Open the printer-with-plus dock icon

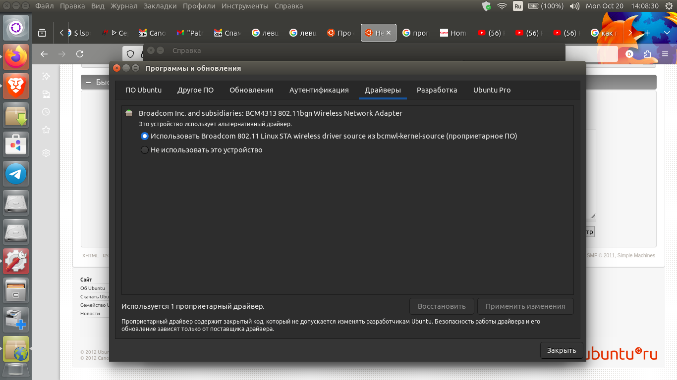click(16, 319)
